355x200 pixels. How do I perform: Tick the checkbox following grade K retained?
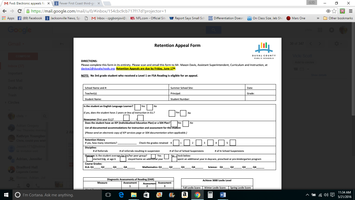[x=176, y=143]
